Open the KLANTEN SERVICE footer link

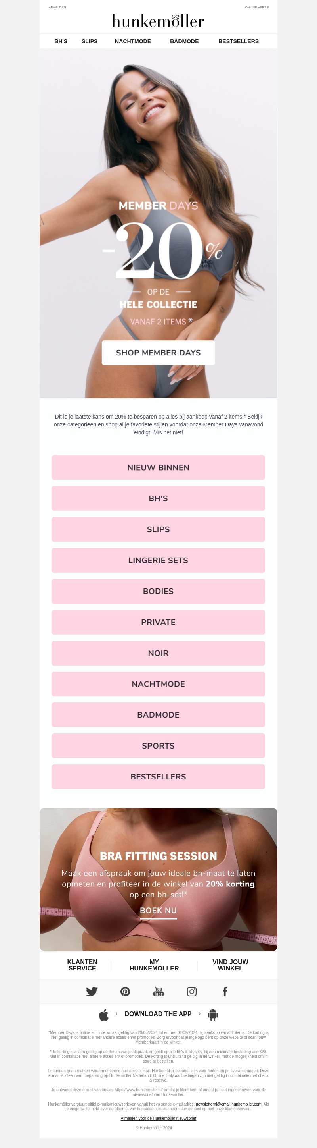(x=82, y=965)
